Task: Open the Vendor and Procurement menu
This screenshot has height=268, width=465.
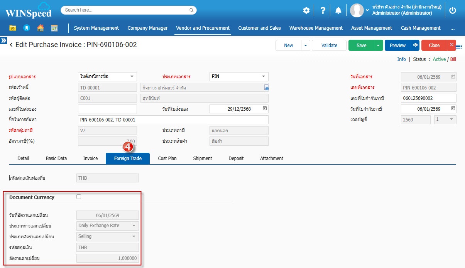Action: pos(203,28)
